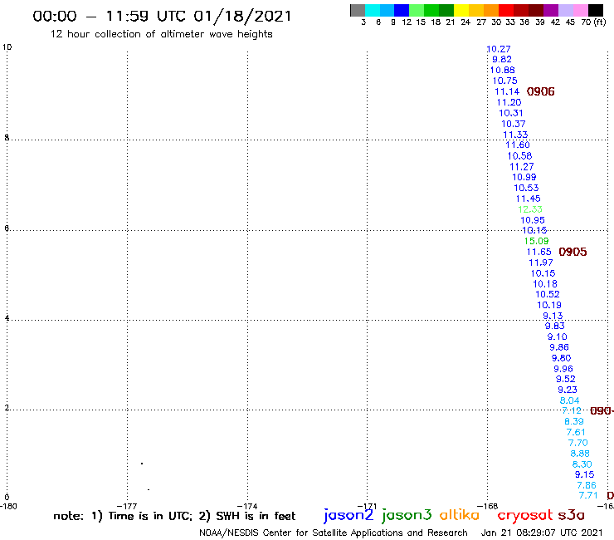Click the wave height value 10.99
The image size is (614, 540).
tap(524, 177)
